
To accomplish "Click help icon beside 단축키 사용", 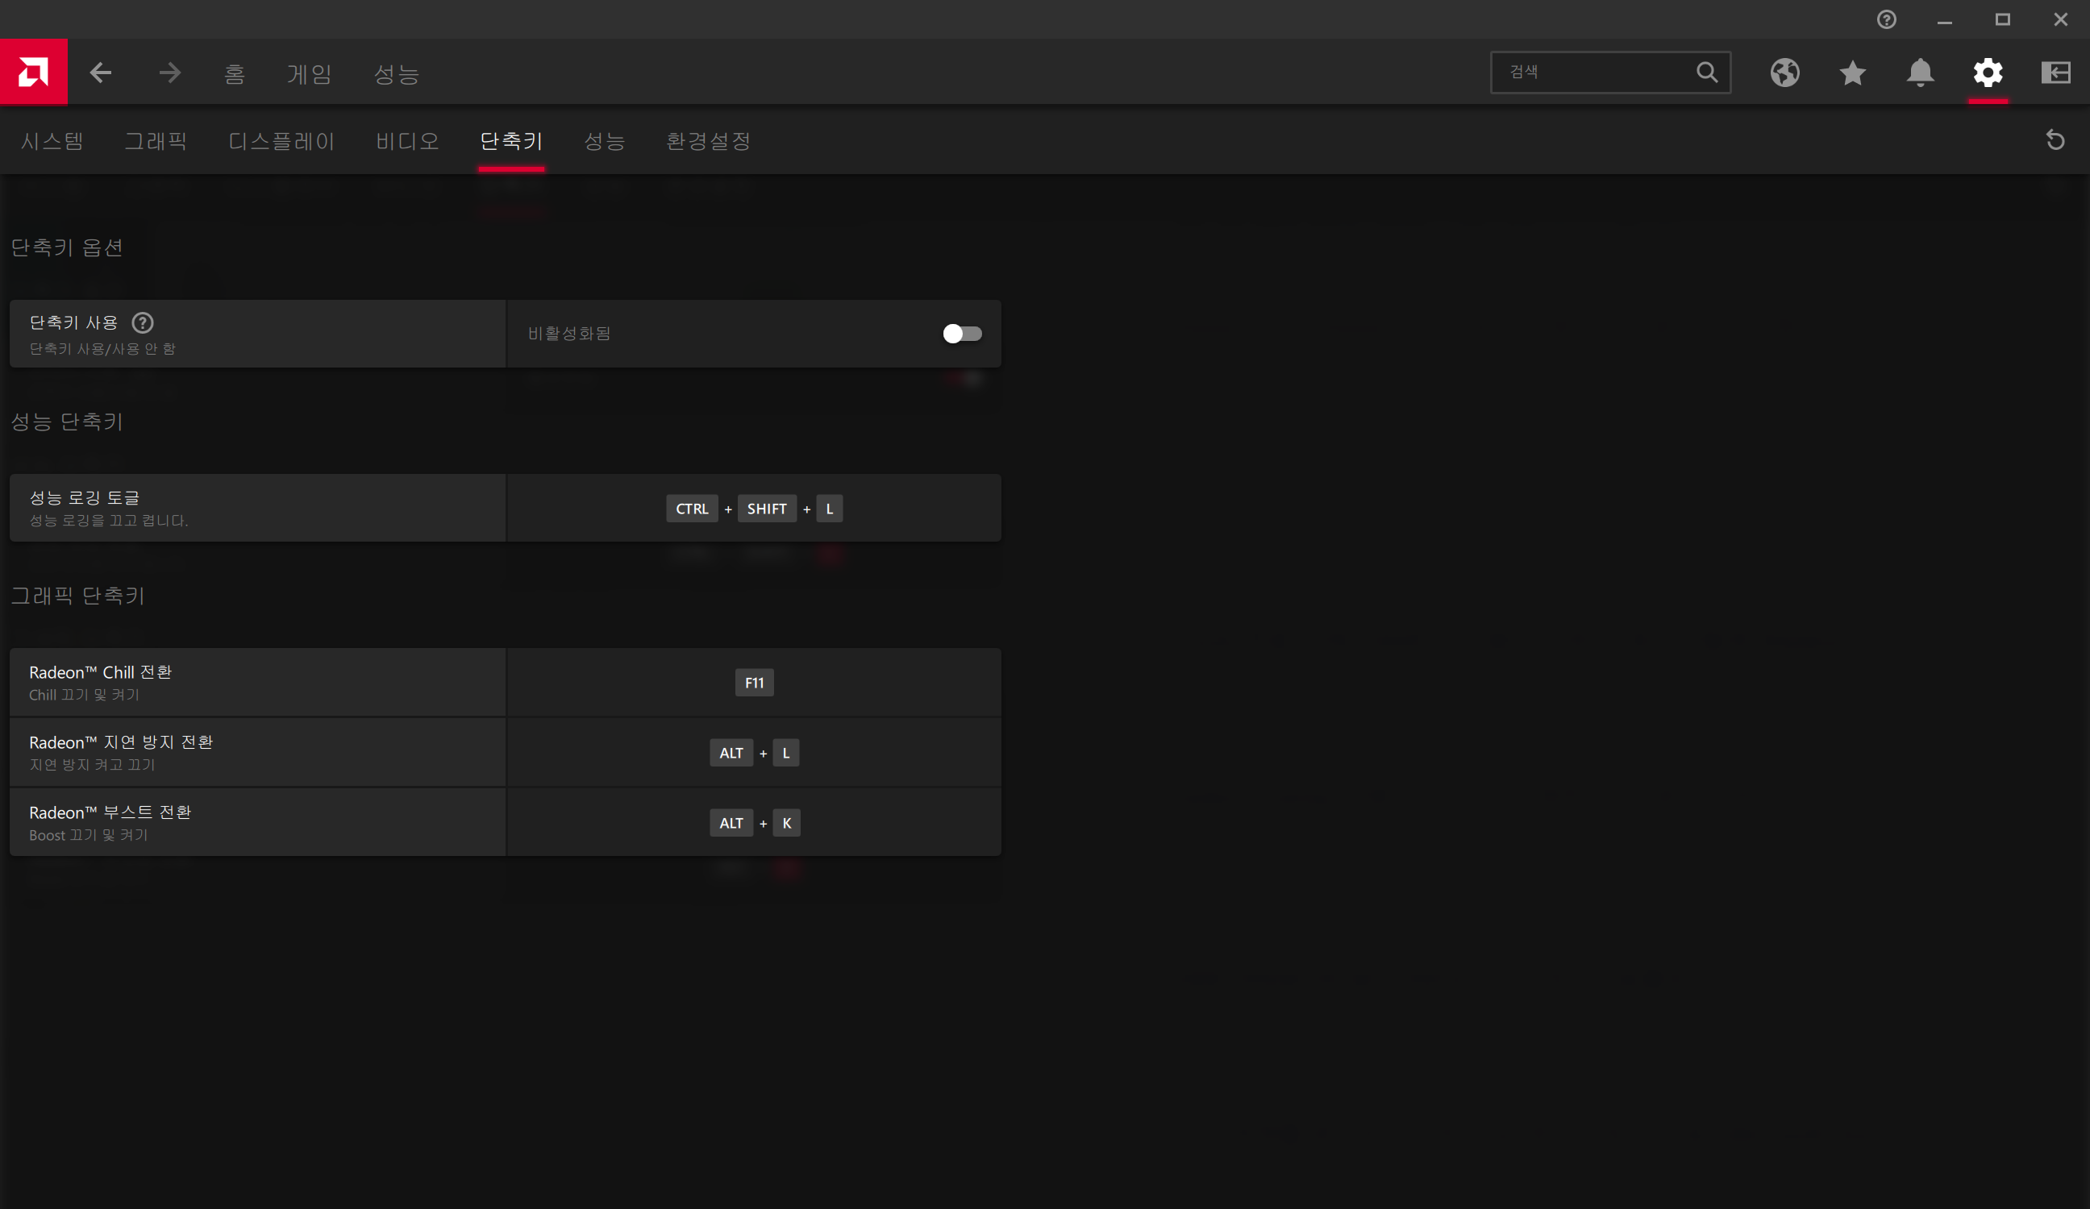I will (x=143, y=322).
